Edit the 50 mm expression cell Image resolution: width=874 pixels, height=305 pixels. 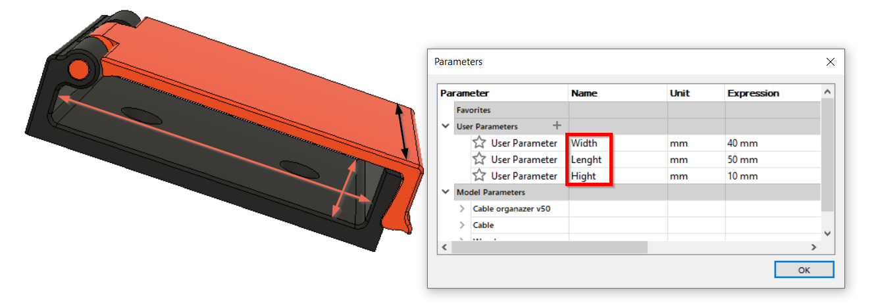(x=773, y=159)
